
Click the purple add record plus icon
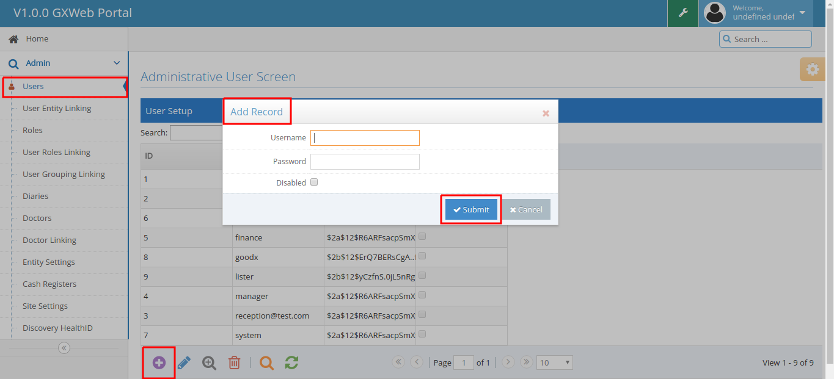coord(159,363)
